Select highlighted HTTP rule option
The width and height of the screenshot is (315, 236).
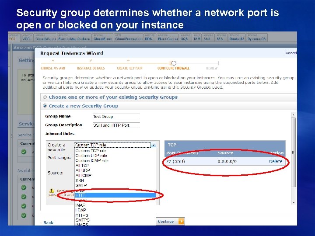pos(115,195)
